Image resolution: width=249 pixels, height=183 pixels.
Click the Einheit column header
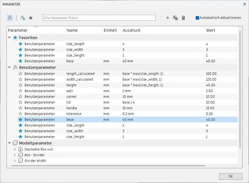(x=112, y=30)
